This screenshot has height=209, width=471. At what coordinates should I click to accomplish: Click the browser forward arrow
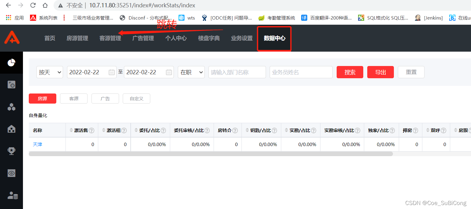21,5
